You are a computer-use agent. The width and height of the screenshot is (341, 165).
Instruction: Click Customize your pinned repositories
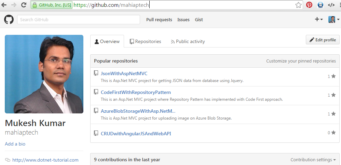(x=301, y=61)
